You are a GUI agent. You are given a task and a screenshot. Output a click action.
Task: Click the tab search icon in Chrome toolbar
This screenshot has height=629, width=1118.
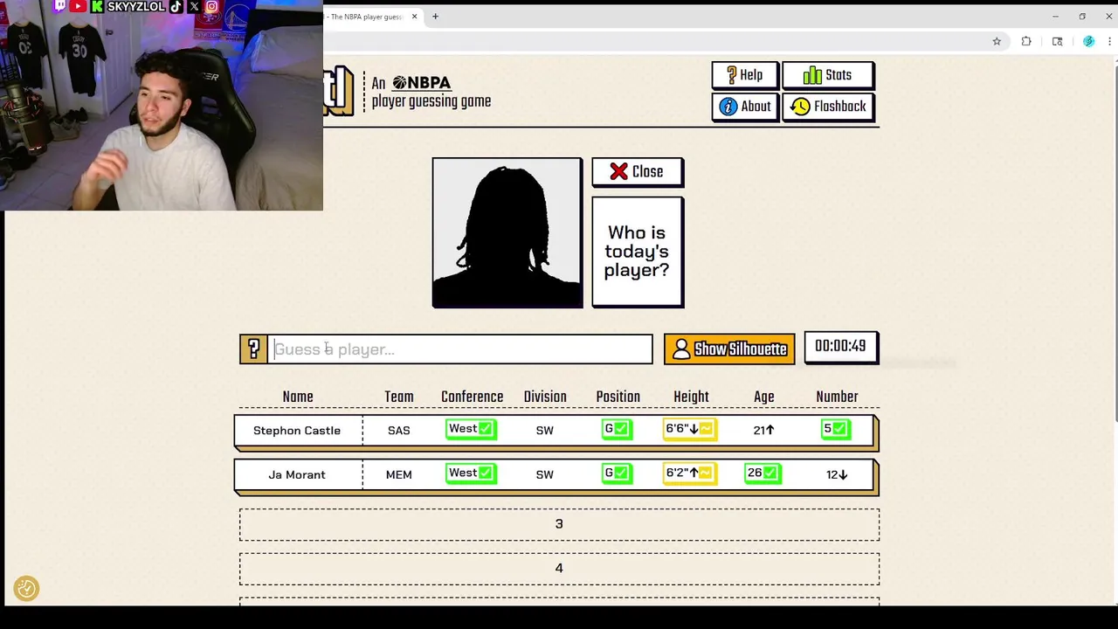click(x=1057, y=41)
